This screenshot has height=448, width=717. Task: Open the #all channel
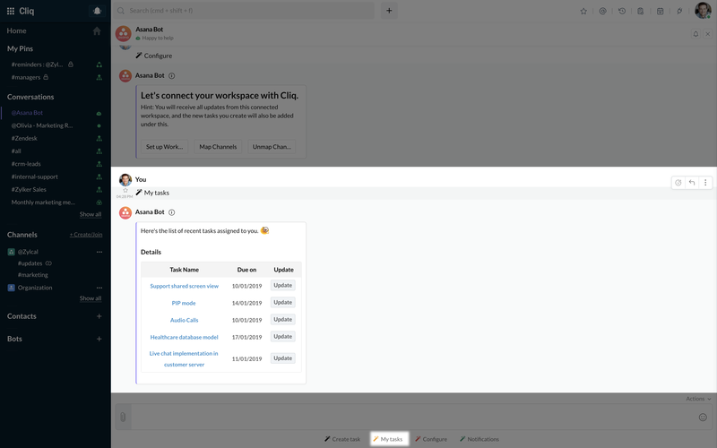pos(16,151)
